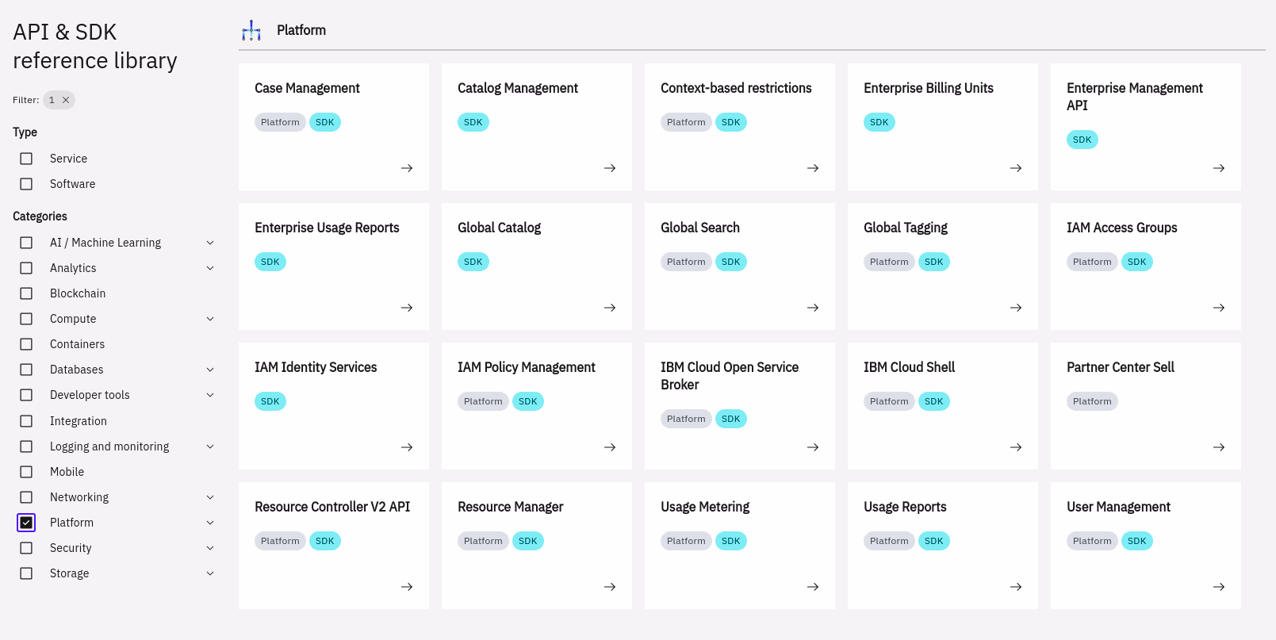Expand the Security category chevron
The height and width of the screenshot is (640, 1276).
click(x=210, y=548)
